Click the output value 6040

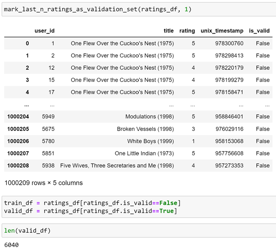pyautogui.click(x=11, y=245)
